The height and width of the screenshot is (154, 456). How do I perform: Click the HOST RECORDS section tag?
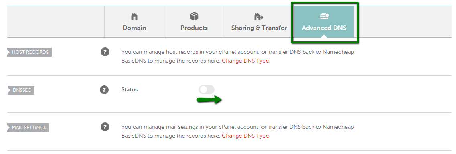30,52
